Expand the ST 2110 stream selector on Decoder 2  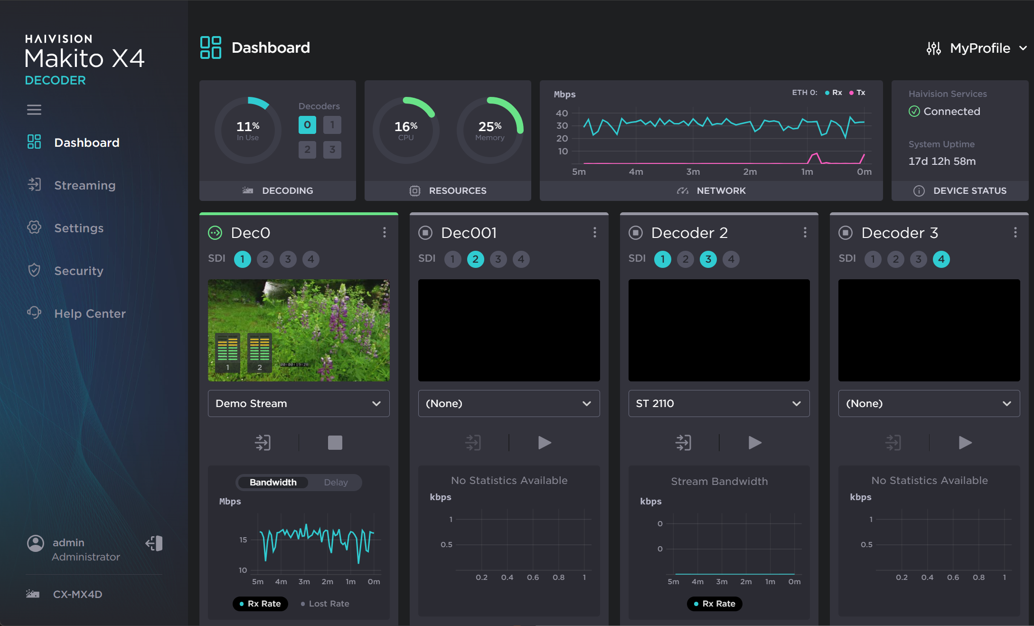[718, 403]
